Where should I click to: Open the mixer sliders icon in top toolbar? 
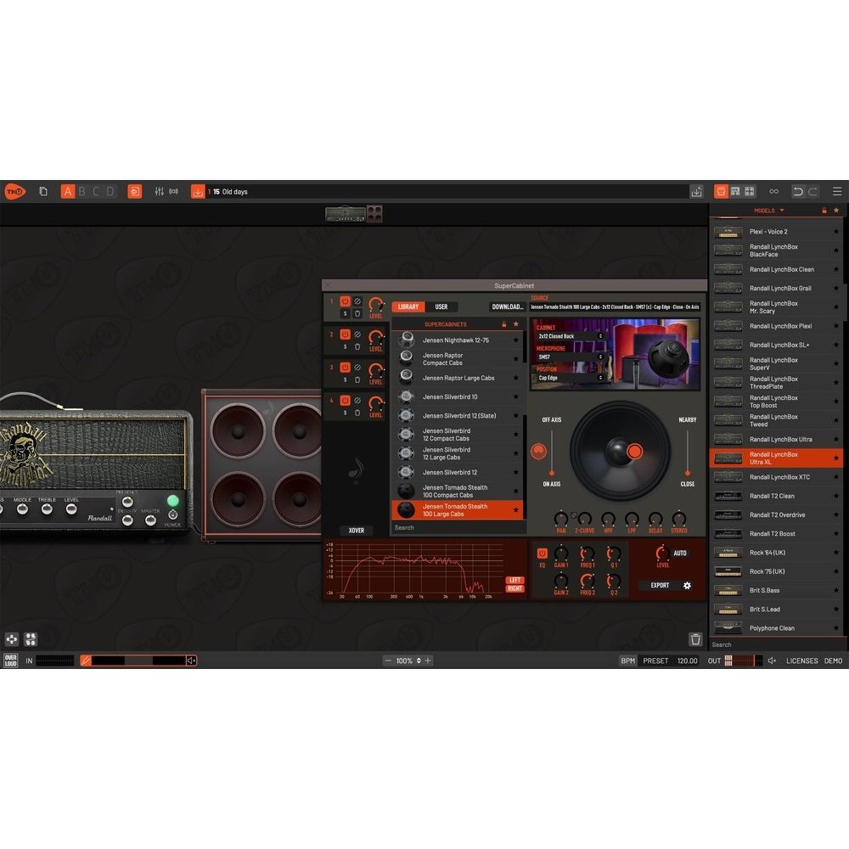click(x=160, y=191)
